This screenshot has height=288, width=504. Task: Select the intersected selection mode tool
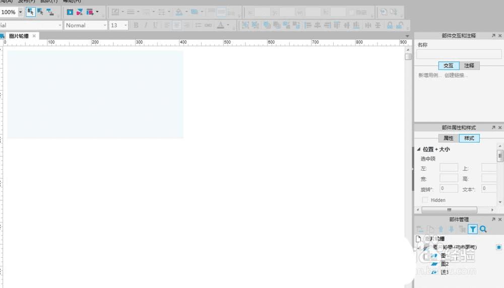pyautogui.click(x=31, y=12)
